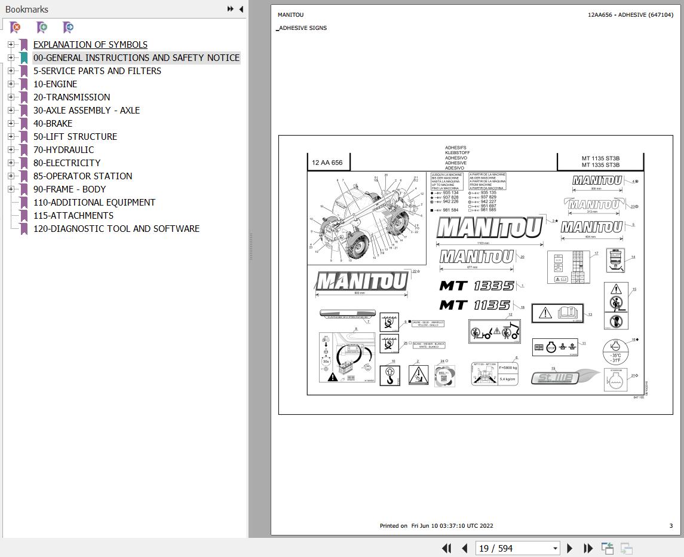
Task: Click the MT 1335 model decal in diagram
Action: point(477,286)
